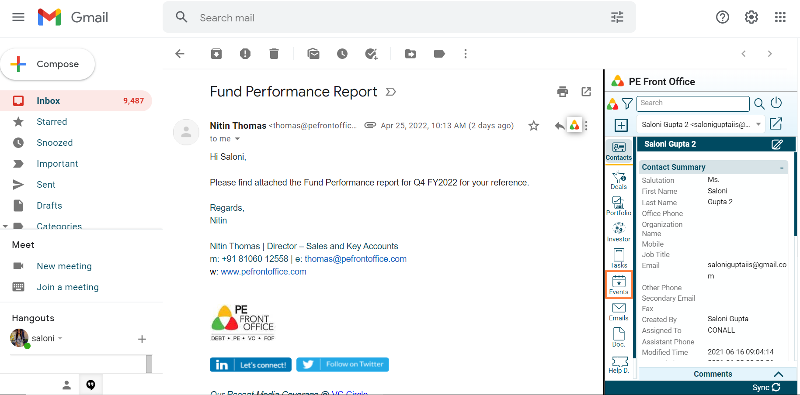
Task: Open the www.pefrontoffice.com link
Action: [263, 271]
